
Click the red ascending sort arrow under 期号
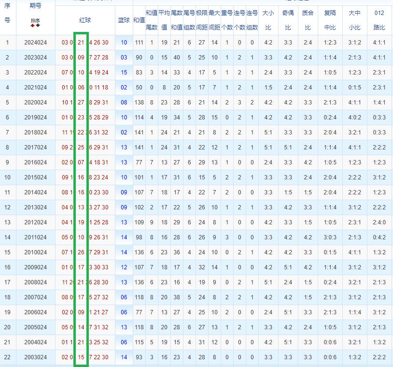coord(33,25)
